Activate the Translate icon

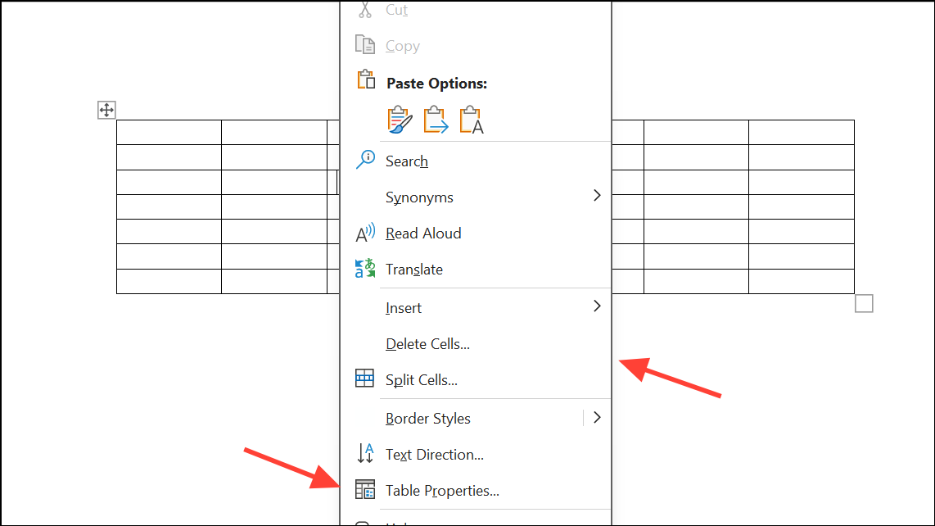[x=365, y=268]
